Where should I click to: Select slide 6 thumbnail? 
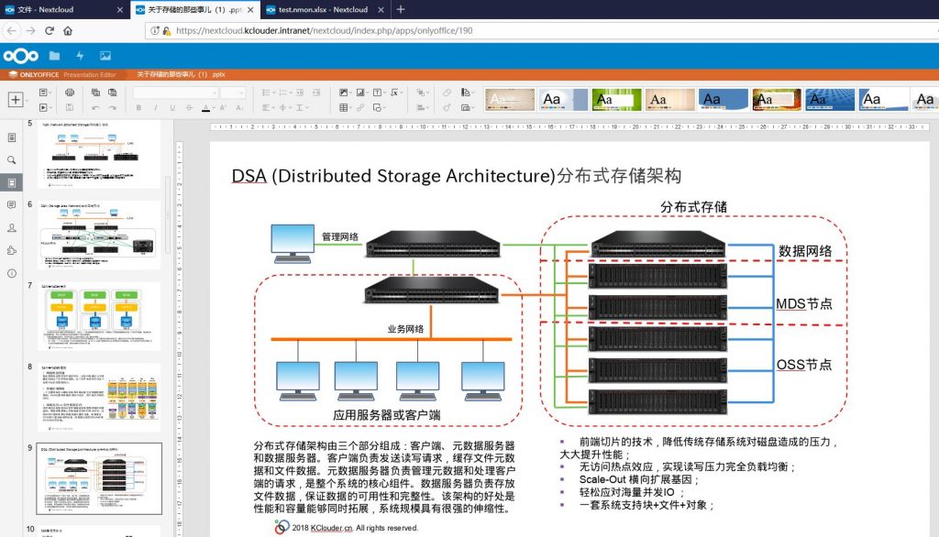[99, 235]
